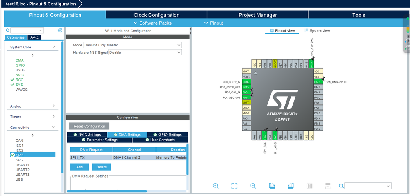Select pin PD0 (RCC_OSC_IN) on the chip

[247, 92]
